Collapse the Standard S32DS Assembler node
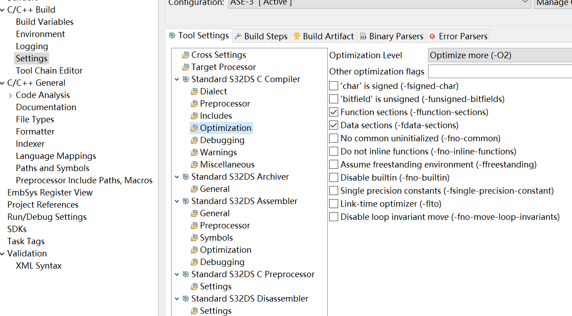Image resolution: width=572 pixels, height=316 pixels. tap(177, 201)
